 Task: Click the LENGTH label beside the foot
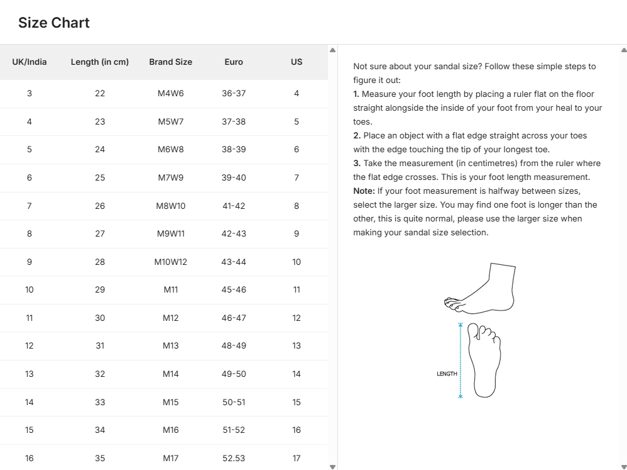click(447, 374)
